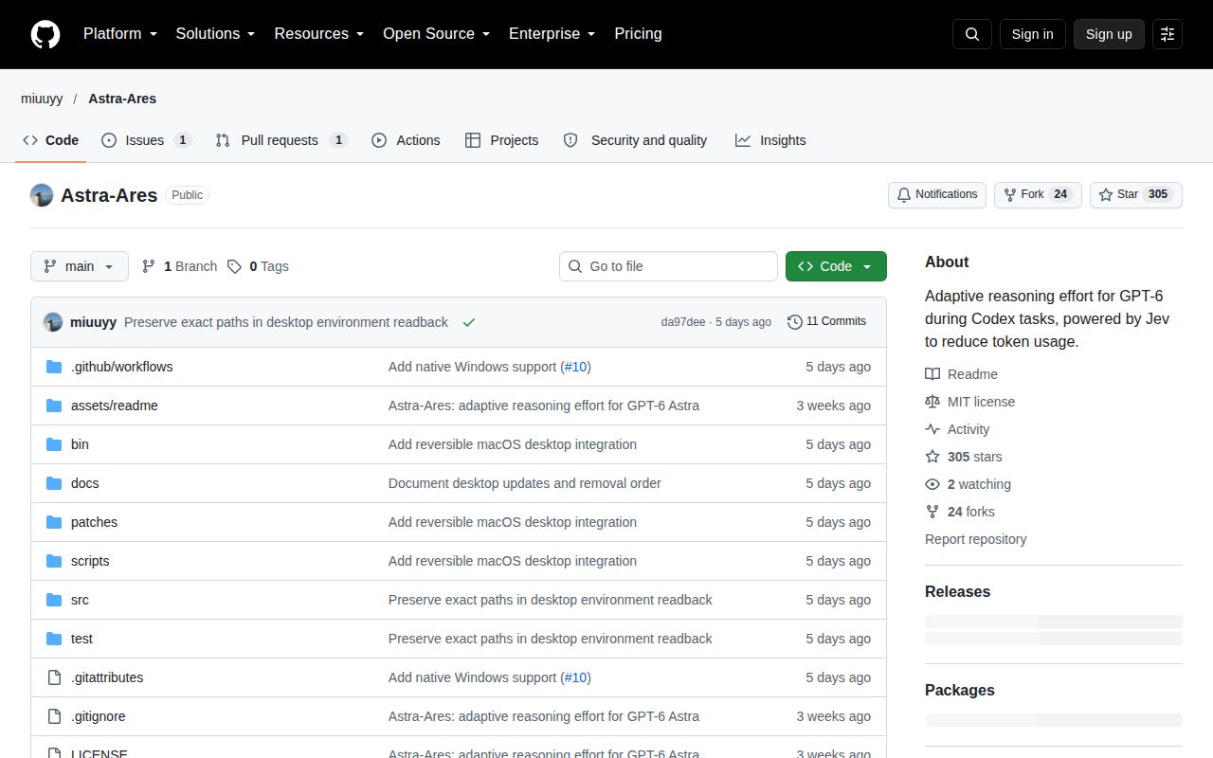
Task: Click the miuuyy avatar beside the repository title
Action: pyautogui.click(x=42, y=195)
